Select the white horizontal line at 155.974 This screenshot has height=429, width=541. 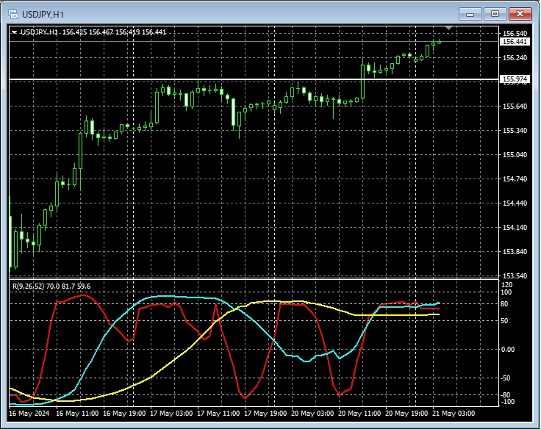tap(221, 79)
